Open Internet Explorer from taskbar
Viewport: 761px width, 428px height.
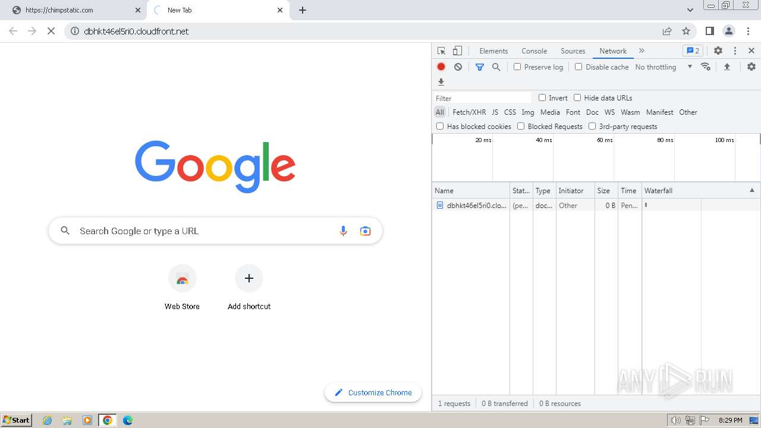[x=48, y=420]
